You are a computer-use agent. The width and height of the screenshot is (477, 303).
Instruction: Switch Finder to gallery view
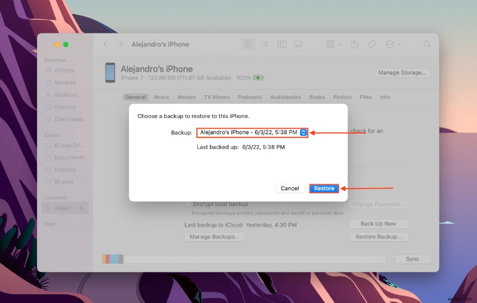[x=298, y=44]
